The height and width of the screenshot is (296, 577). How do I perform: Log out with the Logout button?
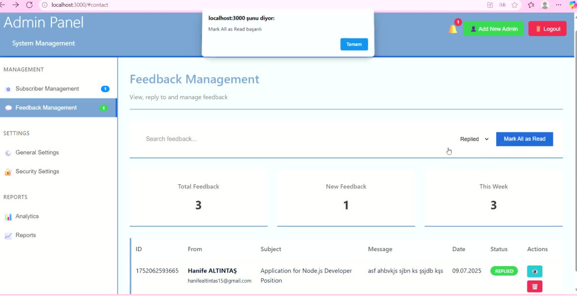pyautogui.click(x=547, y=29)
